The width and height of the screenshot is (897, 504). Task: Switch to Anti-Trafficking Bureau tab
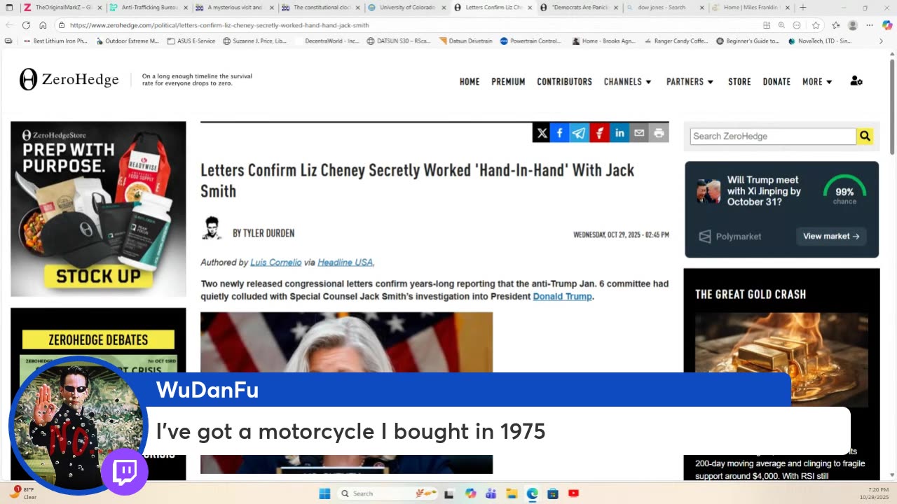149,8
